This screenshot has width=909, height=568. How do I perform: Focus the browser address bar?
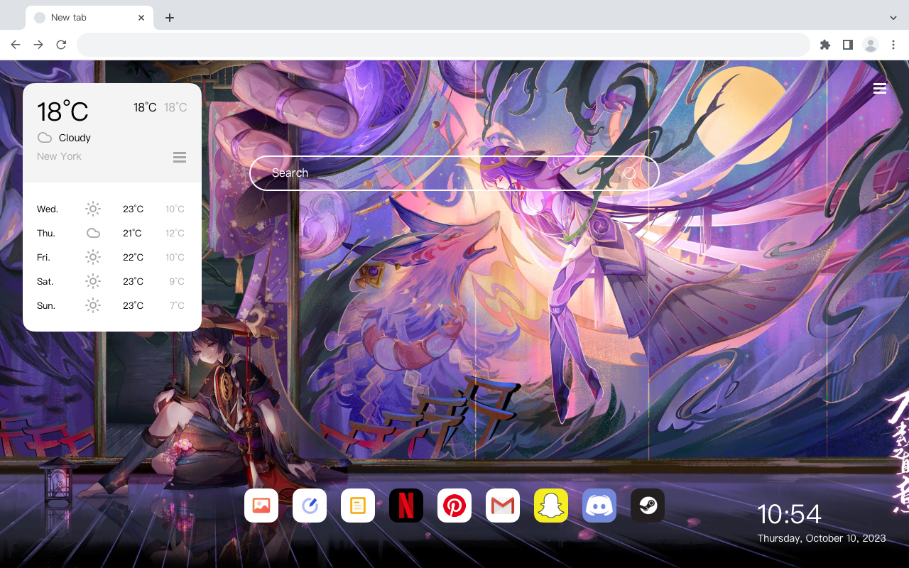click(x=443, y=45)
